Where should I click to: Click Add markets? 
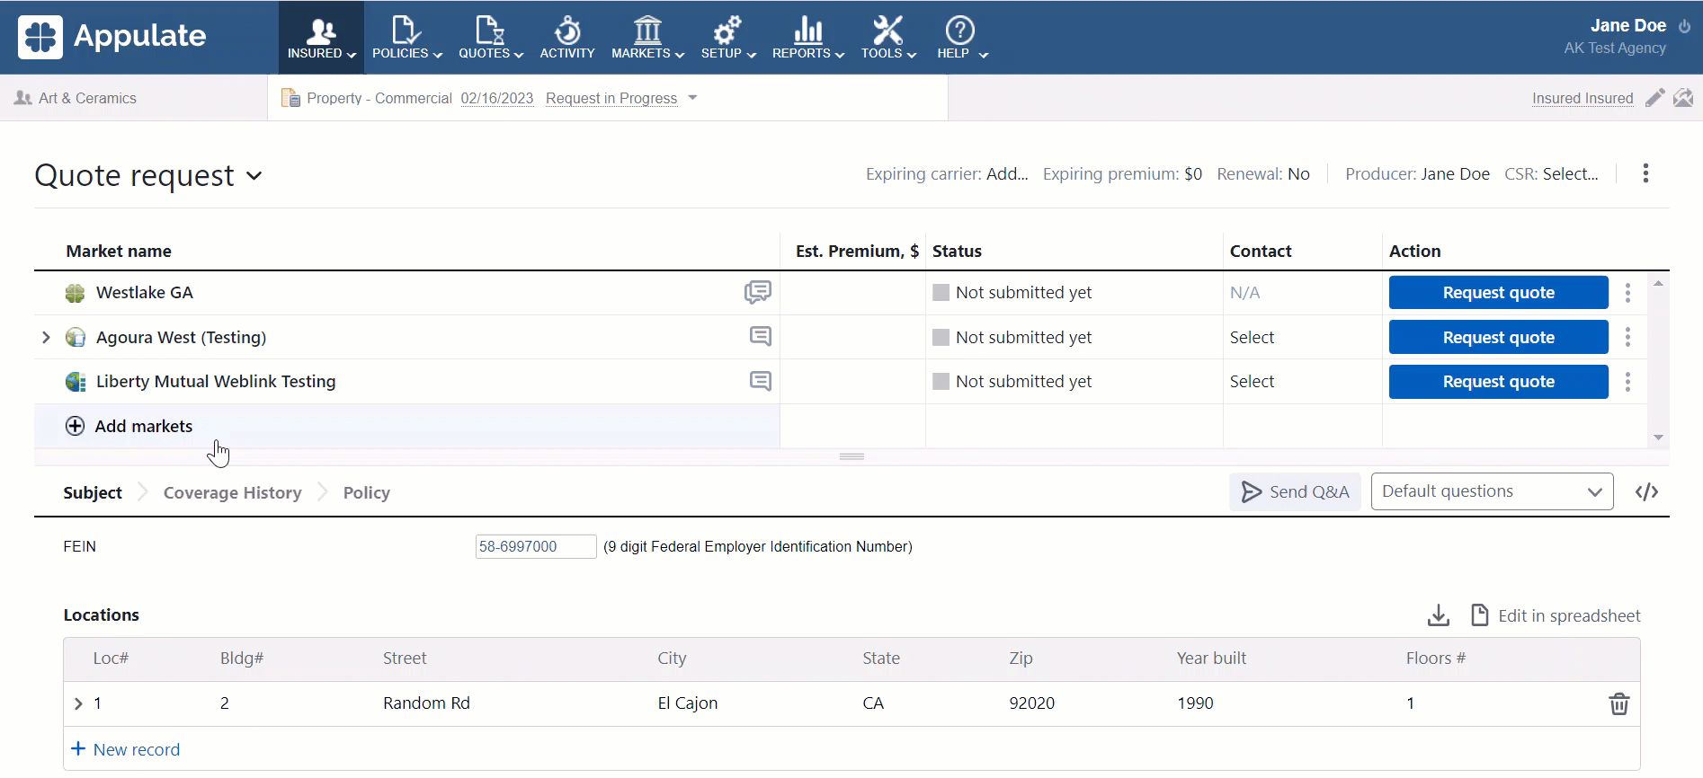129,426
